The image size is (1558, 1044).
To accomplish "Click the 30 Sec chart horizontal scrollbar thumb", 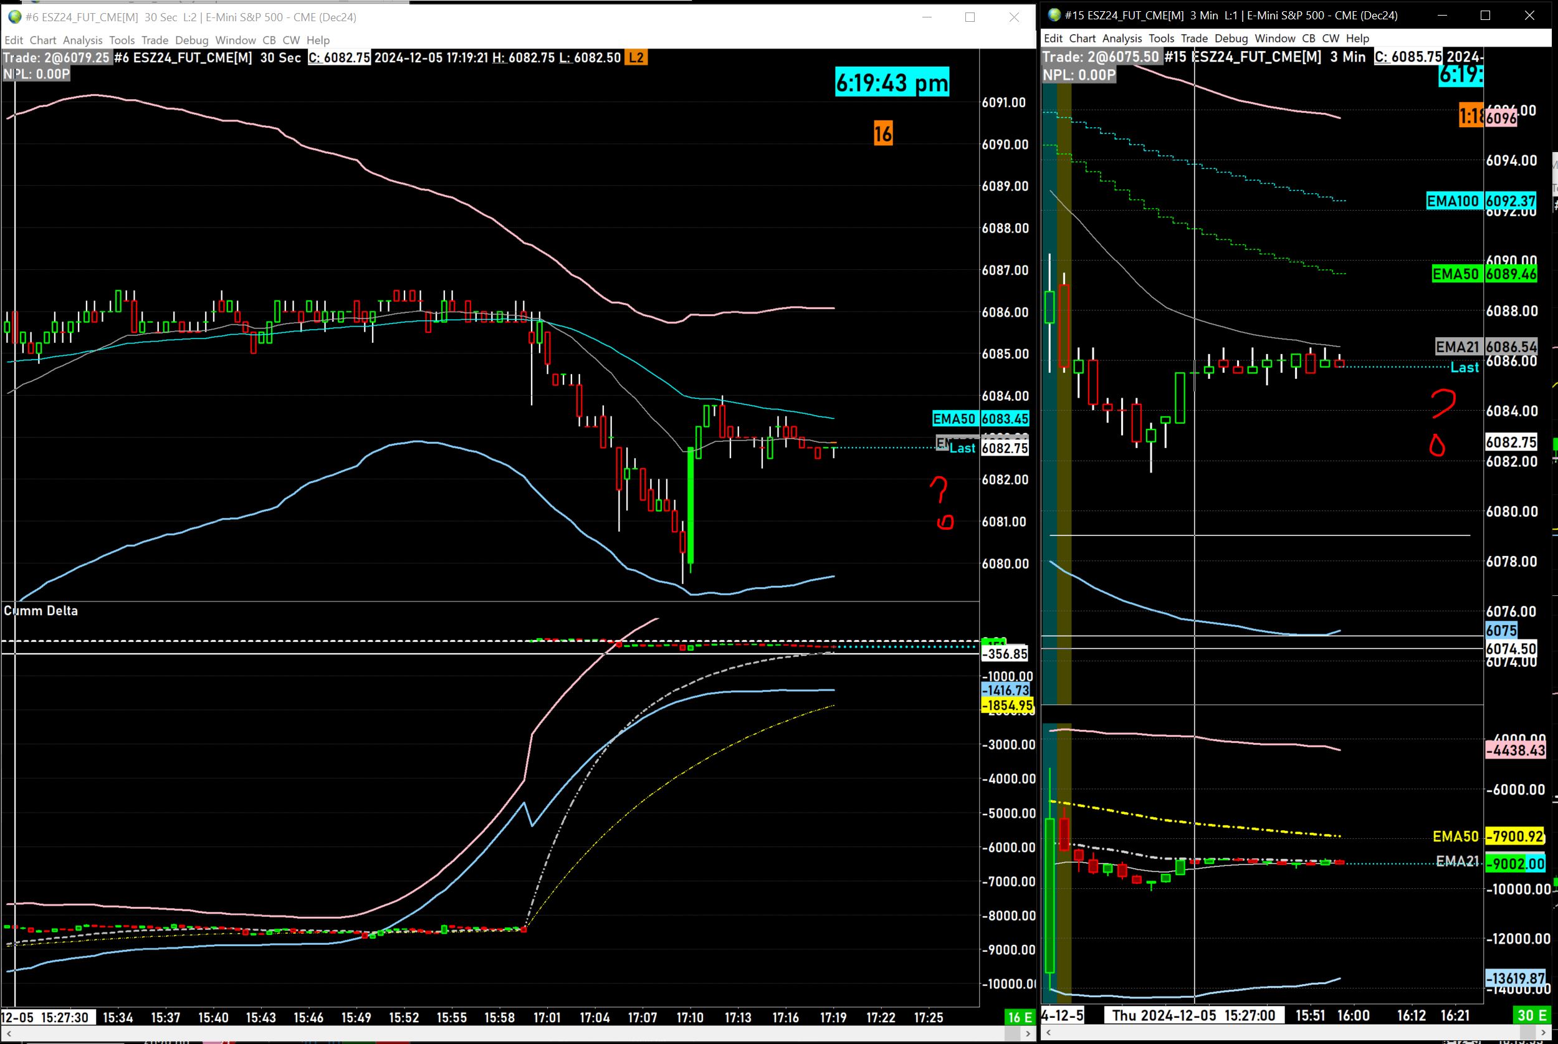I will tap(1013, 1033).
